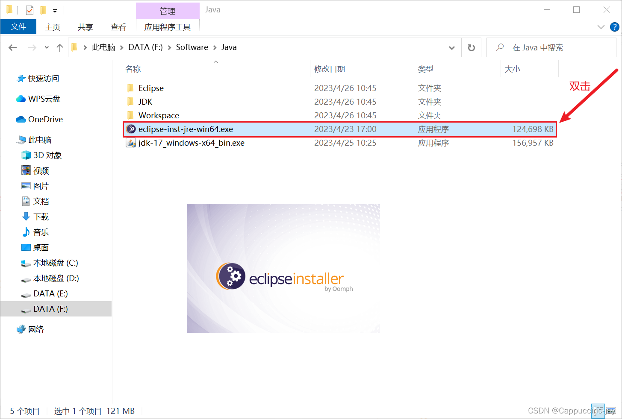Select the Eclipse folder
Screen dimensions: 622x419
coord(151,88)
